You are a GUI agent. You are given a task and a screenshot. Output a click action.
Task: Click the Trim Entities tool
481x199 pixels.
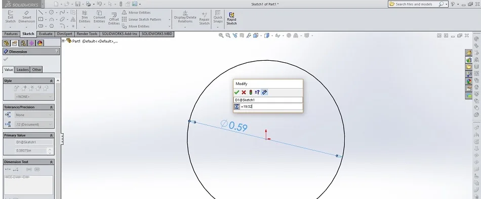point(85,17)
